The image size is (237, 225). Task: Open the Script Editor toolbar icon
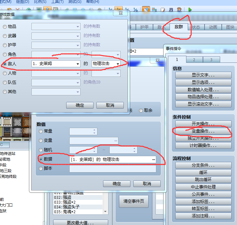(163, 10)
